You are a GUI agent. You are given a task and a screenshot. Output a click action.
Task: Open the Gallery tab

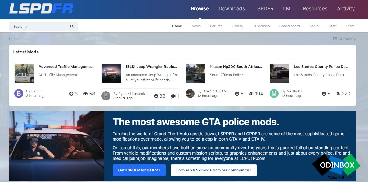237,26
